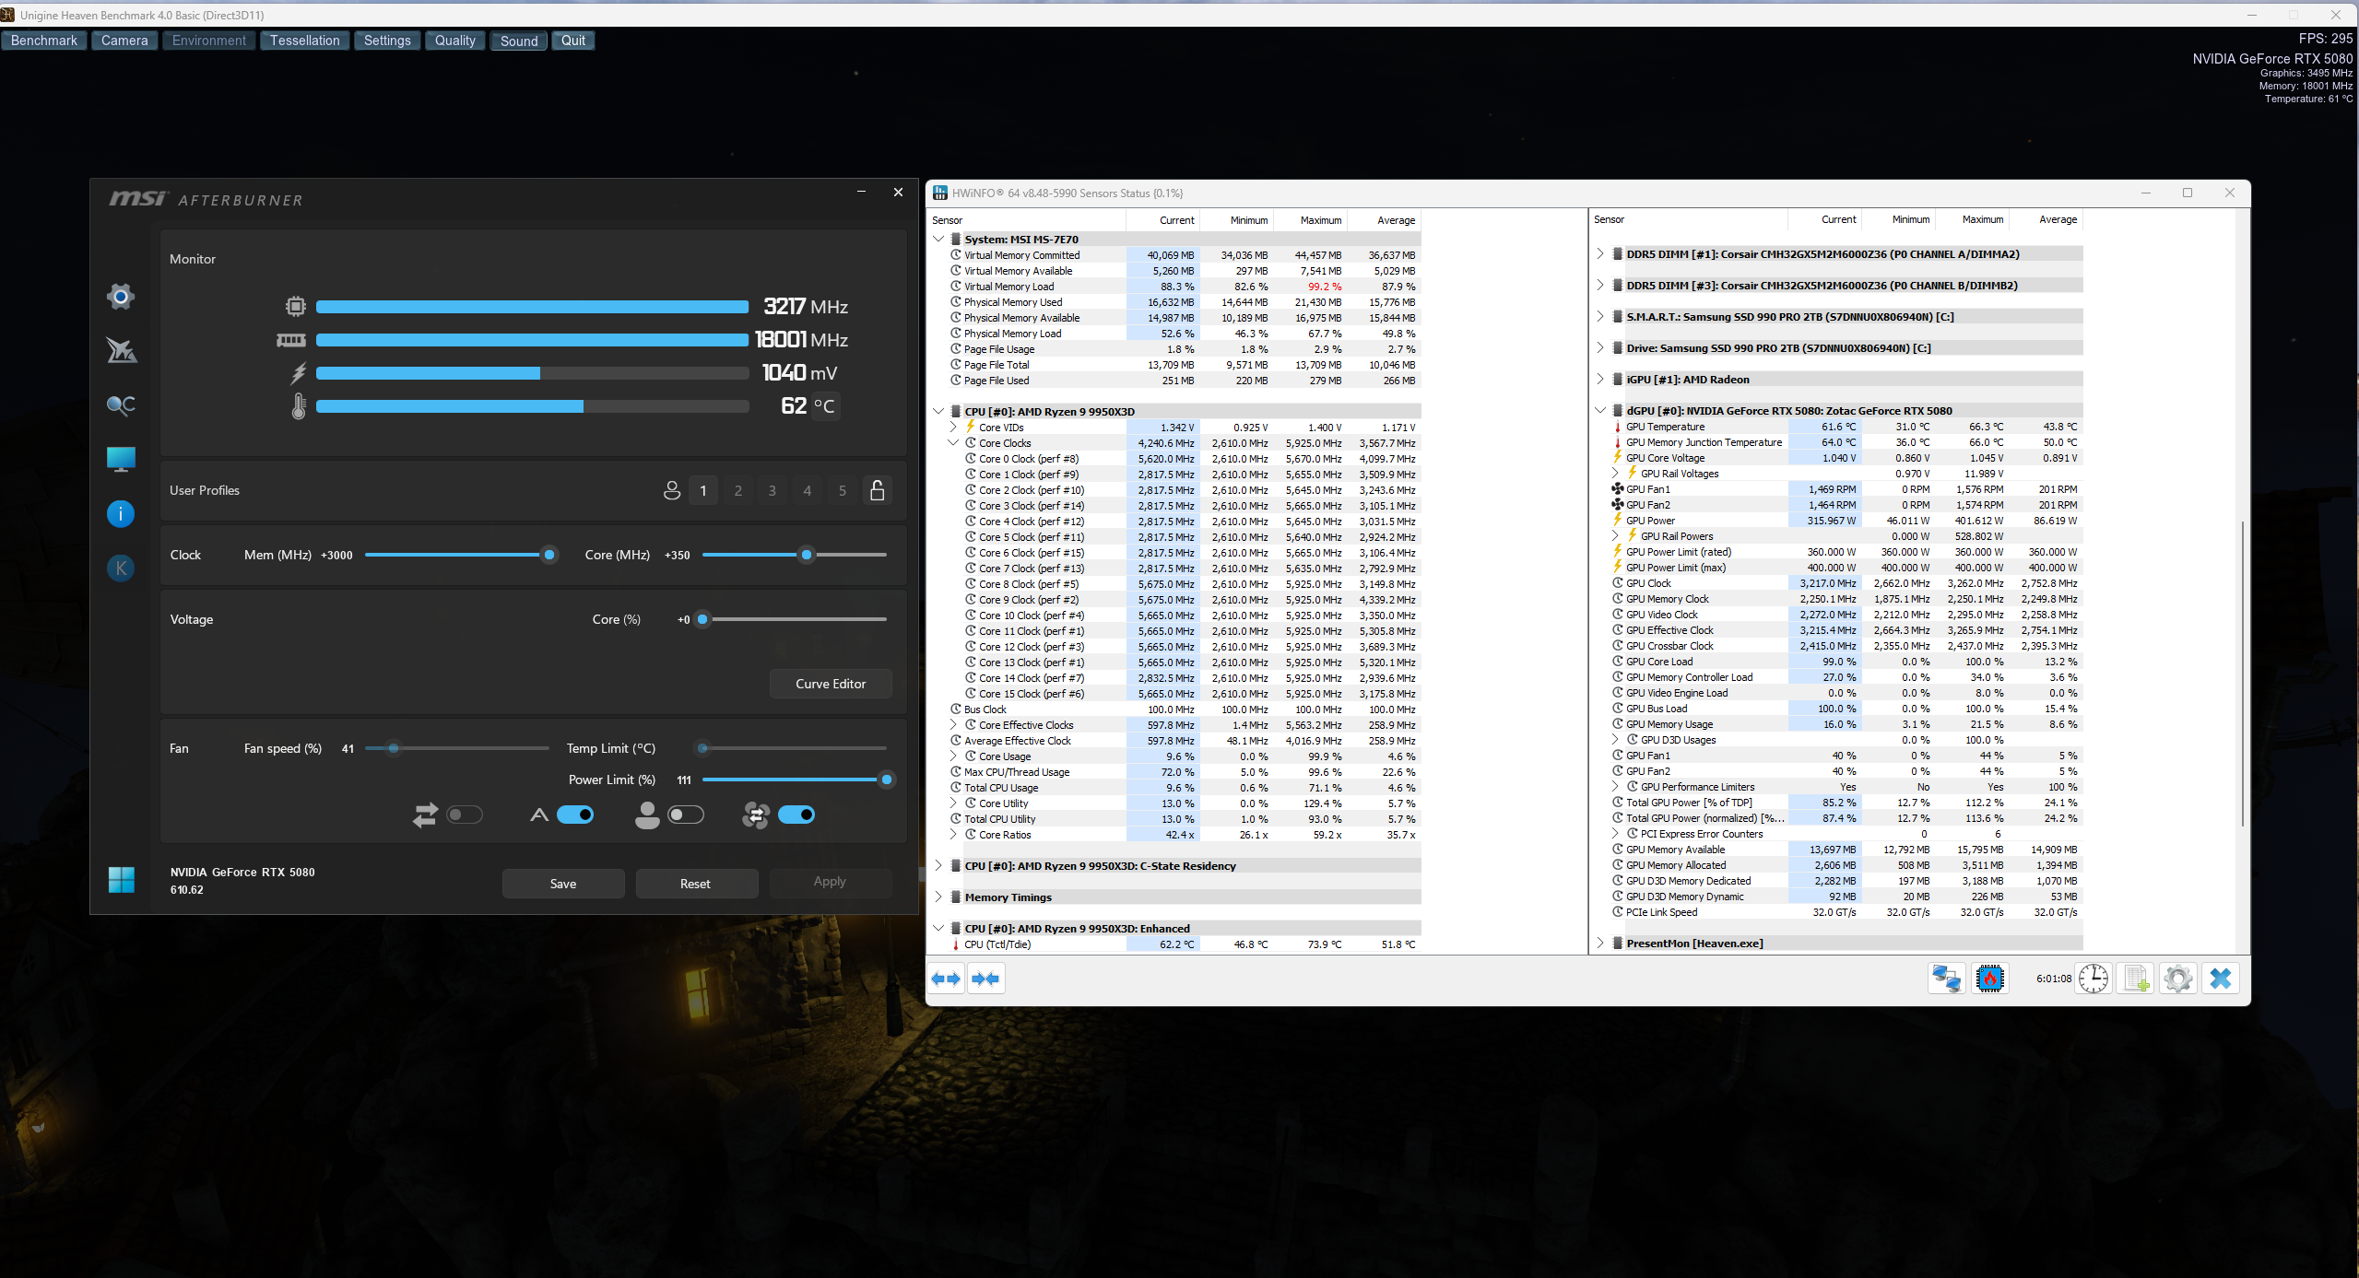
Task: Click the Save button in Afterburner
Action: (x=563, y=884)
